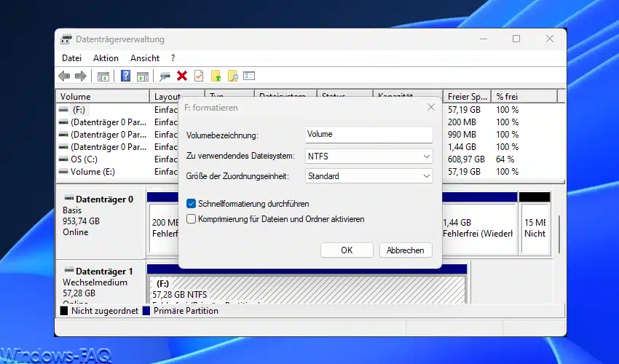Select the (F:) volume row
Image resolution: width=619 pixels, height=364 pixels.
click(x=79, y=110)
